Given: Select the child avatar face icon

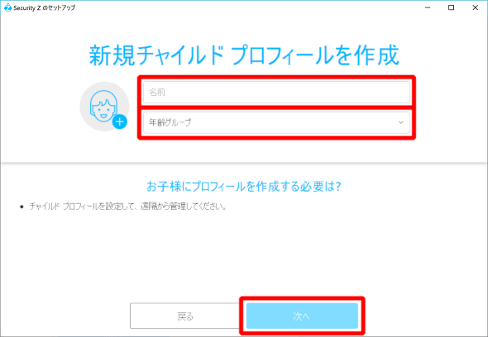Looking at the screenshot, I should click(103, 106).
